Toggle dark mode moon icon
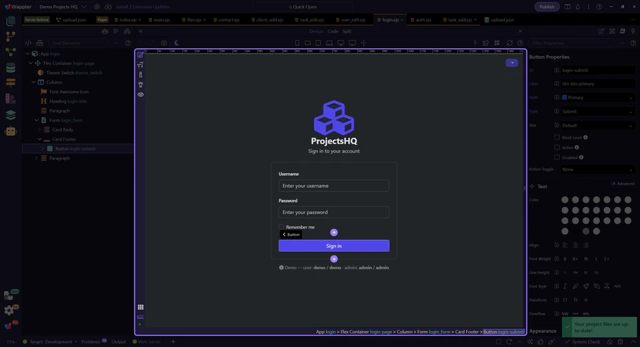The width and height of the screenshot is (640, 347). [x=177, y=43]
